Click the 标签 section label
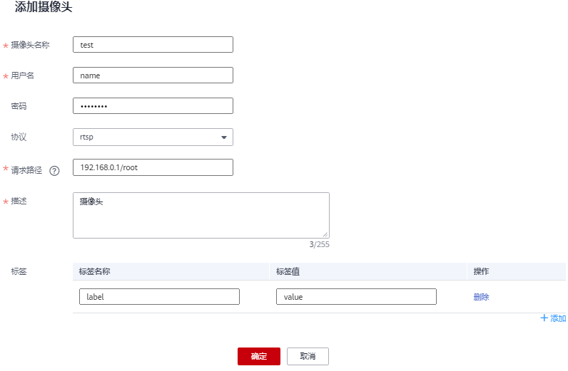 (x=19, y=271)
